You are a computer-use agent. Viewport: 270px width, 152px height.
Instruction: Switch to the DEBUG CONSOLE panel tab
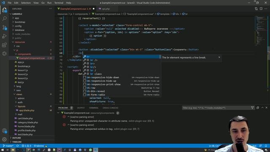(111, 108)
